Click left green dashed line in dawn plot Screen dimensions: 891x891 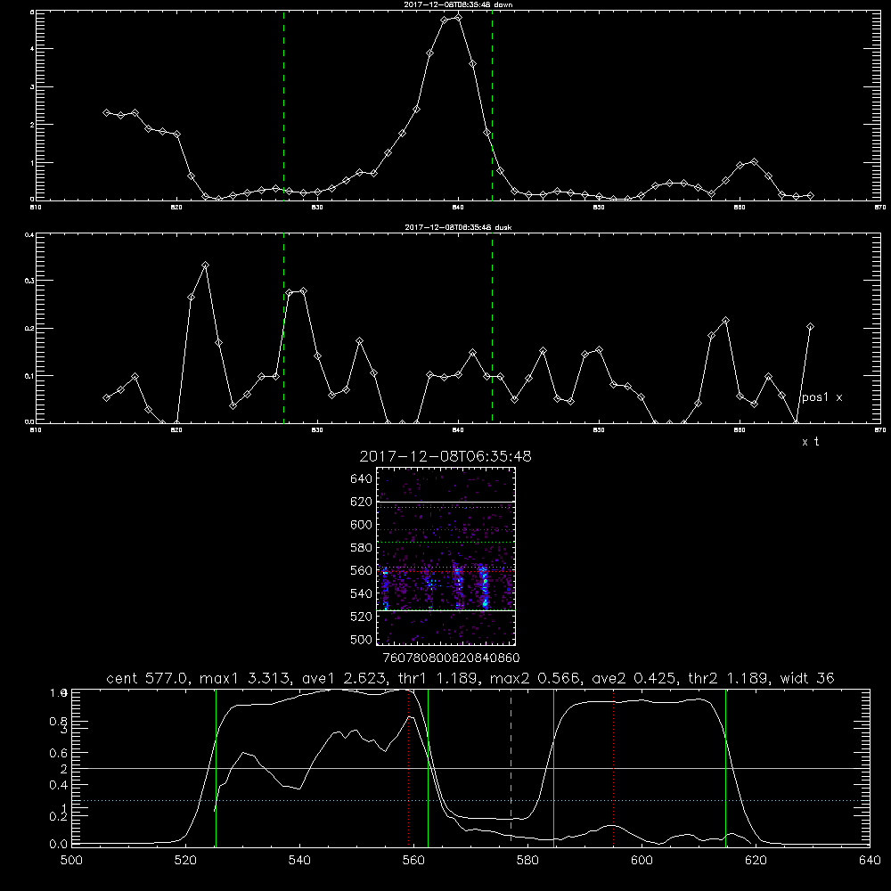tap(283, 105)
